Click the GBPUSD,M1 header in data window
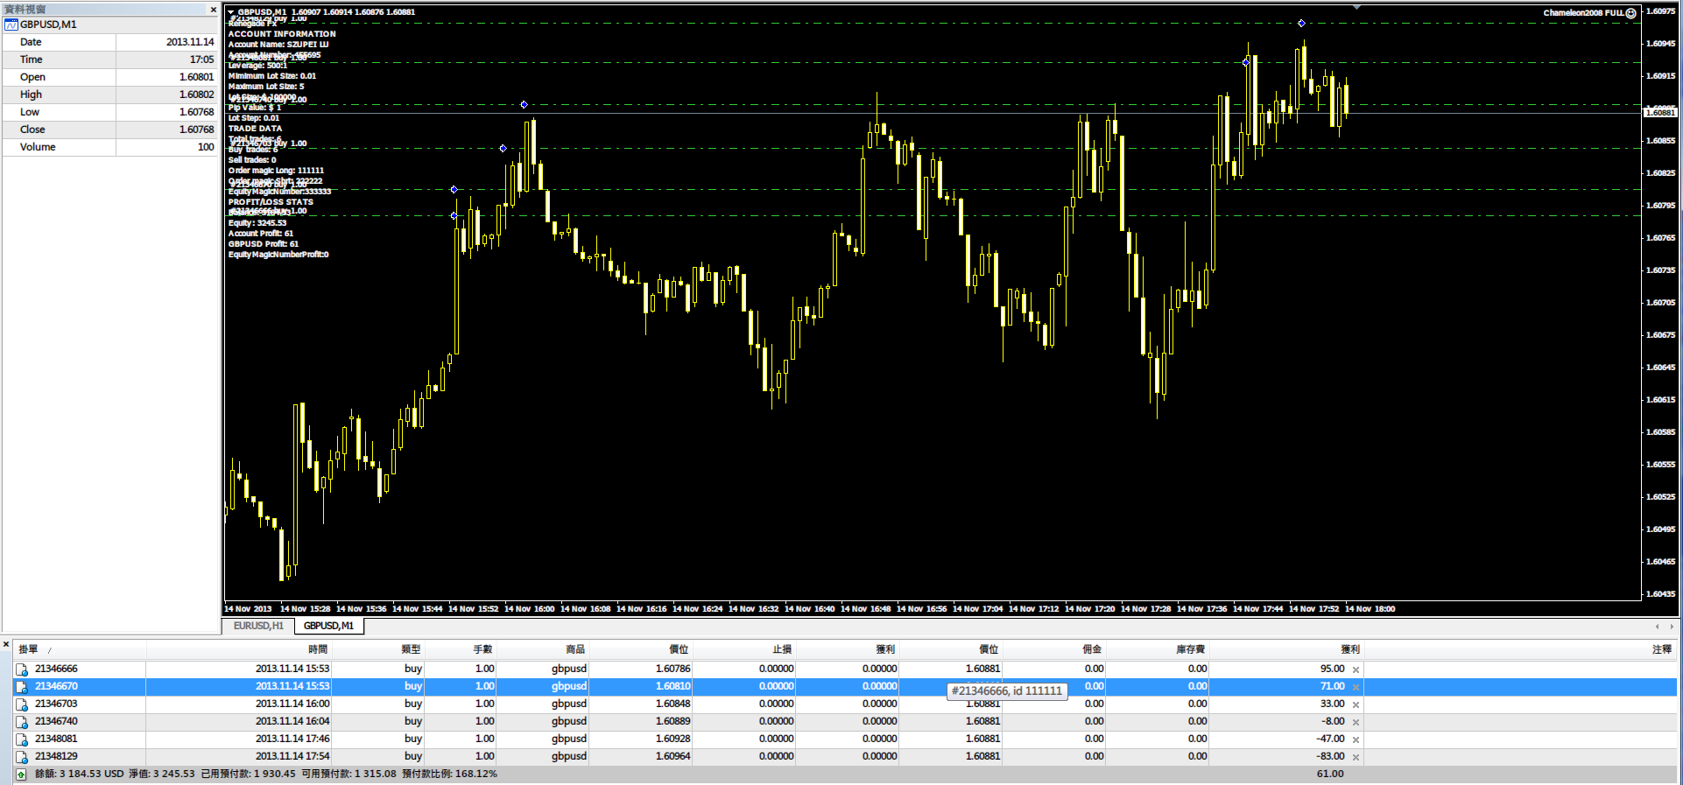 point(48,25)
